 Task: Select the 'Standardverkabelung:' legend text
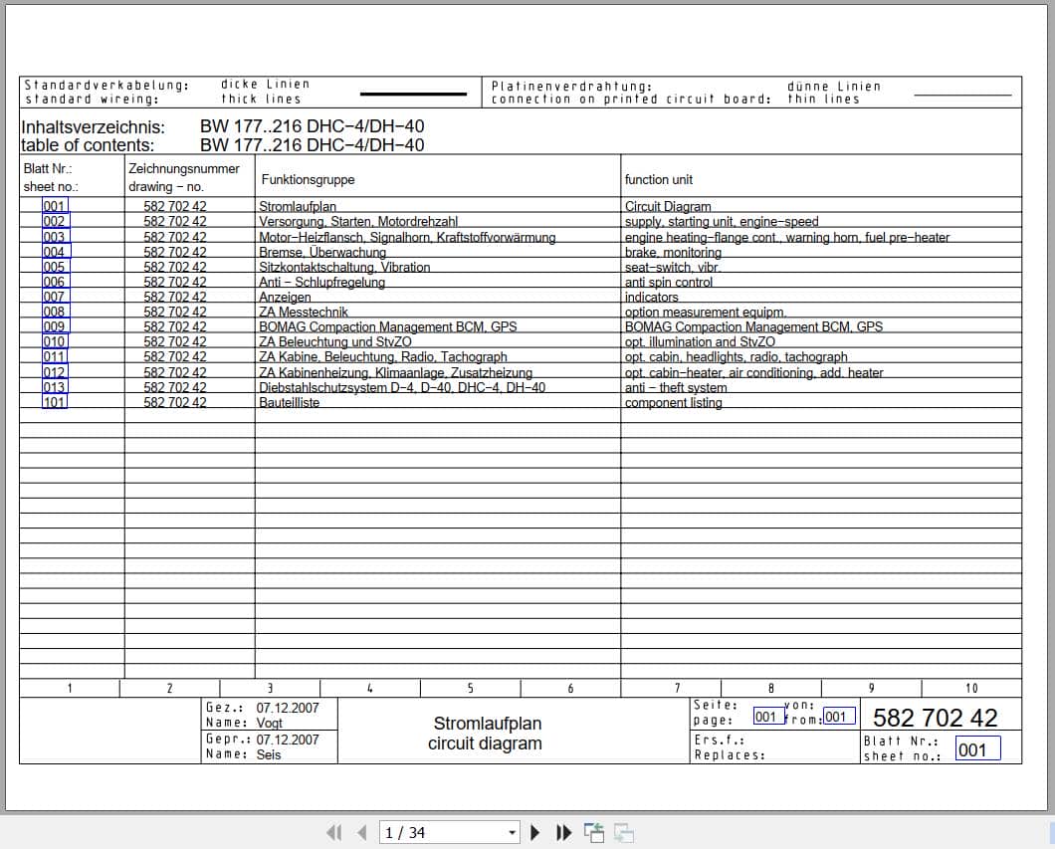coord(106,85)
